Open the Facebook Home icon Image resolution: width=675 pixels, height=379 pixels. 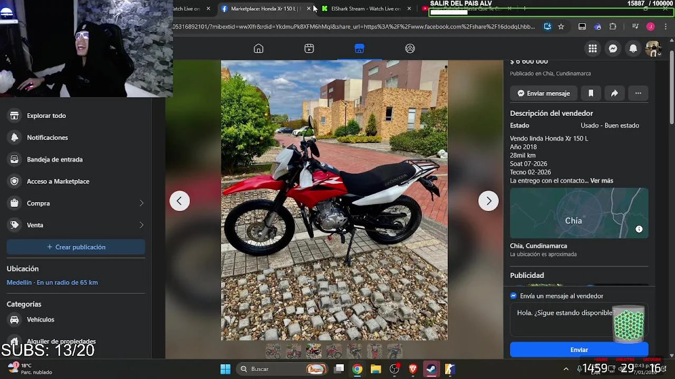[258, 48]
